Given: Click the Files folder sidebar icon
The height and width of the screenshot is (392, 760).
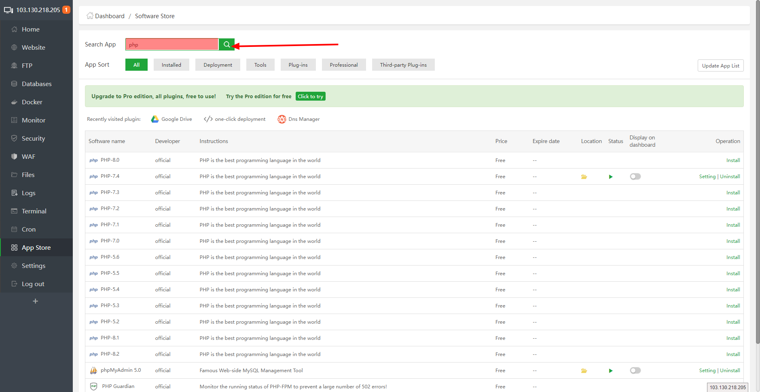Looking at the screenshot, I should (x=14, y=175).
